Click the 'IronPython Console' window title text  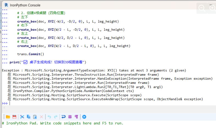tap(25, 5)
